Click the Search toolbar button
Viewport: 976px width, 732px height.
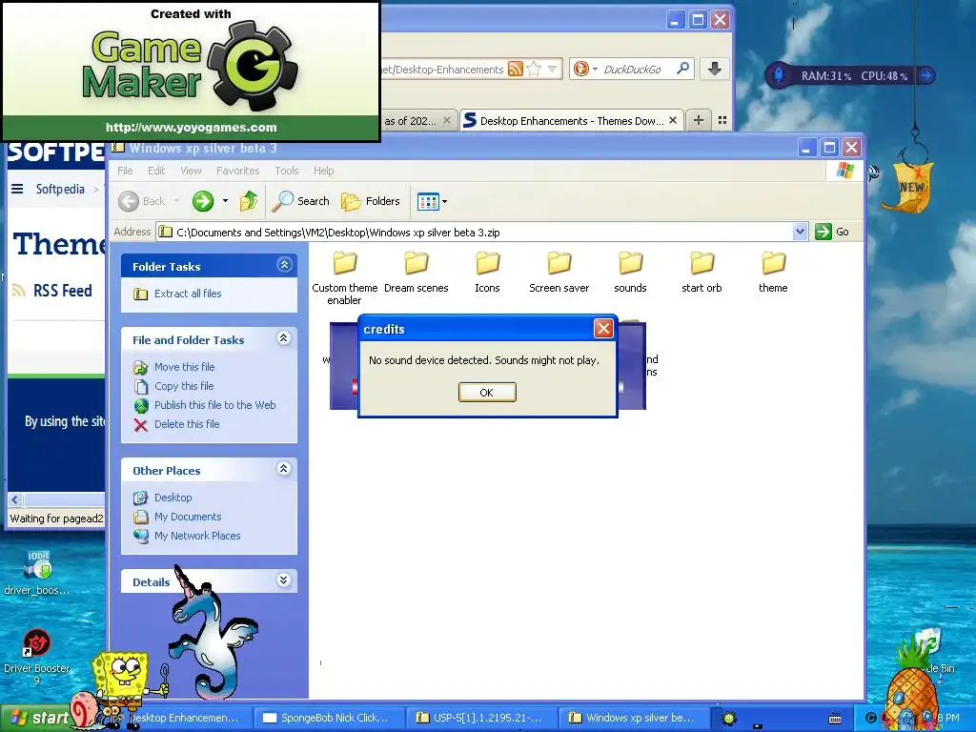click(x=302, y=201)
